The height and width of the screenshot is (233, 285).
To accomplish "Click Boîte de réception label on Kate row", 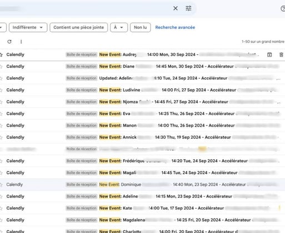I will [x=82, y=208].
